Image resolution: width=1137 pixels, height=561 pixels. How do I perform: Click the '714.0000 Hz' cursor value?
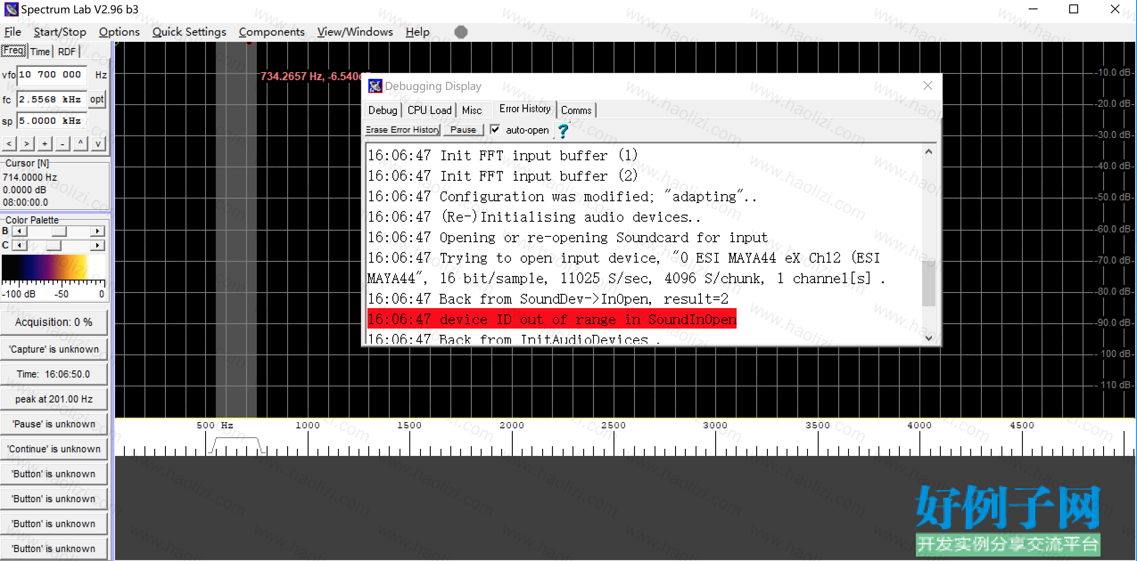click(x=30, y=177)
